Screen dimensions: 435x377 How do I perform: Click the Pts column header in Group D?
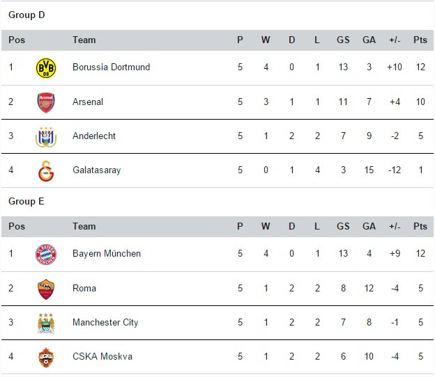pyautogui.click(x=420, y=40)
